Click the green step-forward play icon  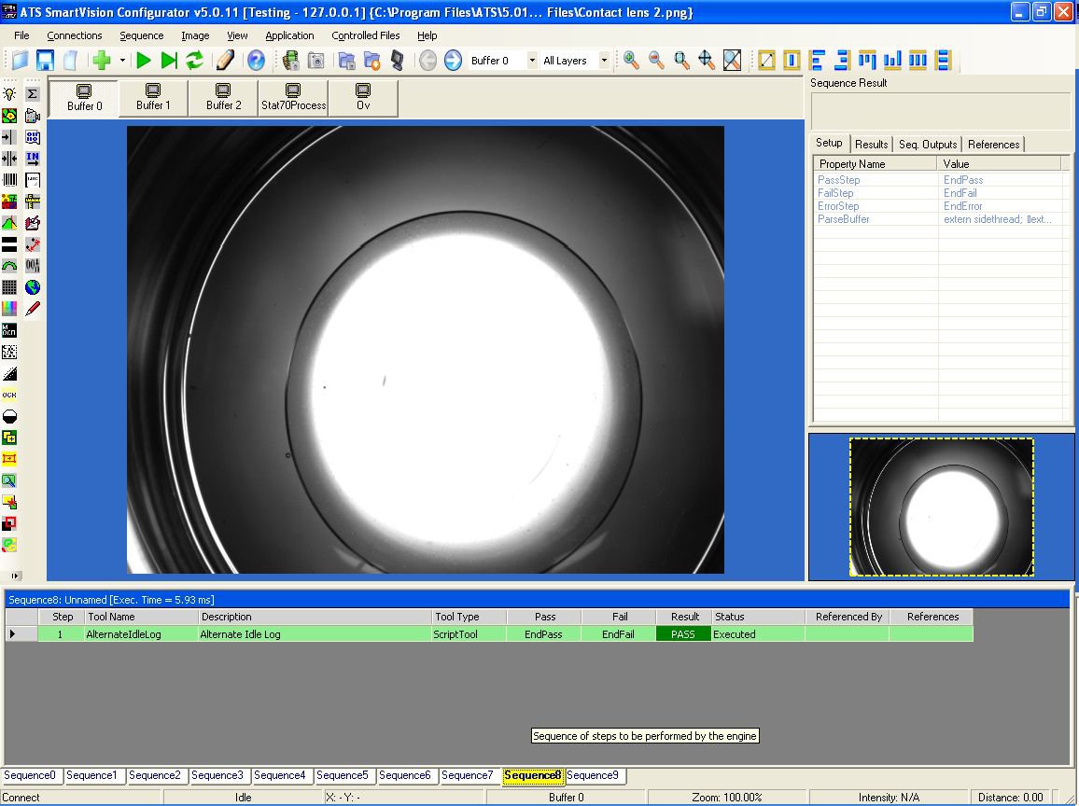pyautogui.click(x=169, y=61)
